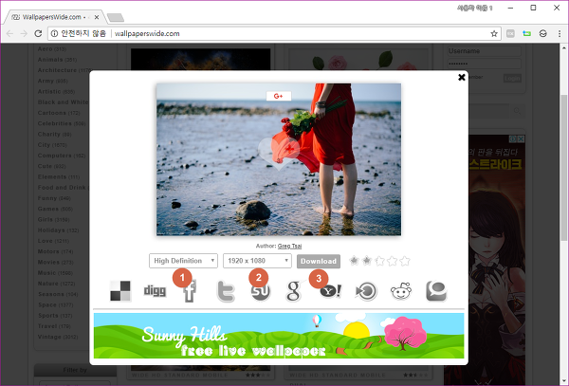Screen dimensions: 569x386
Task: Open author Greg Tsai link
Action: coord(289,246)
